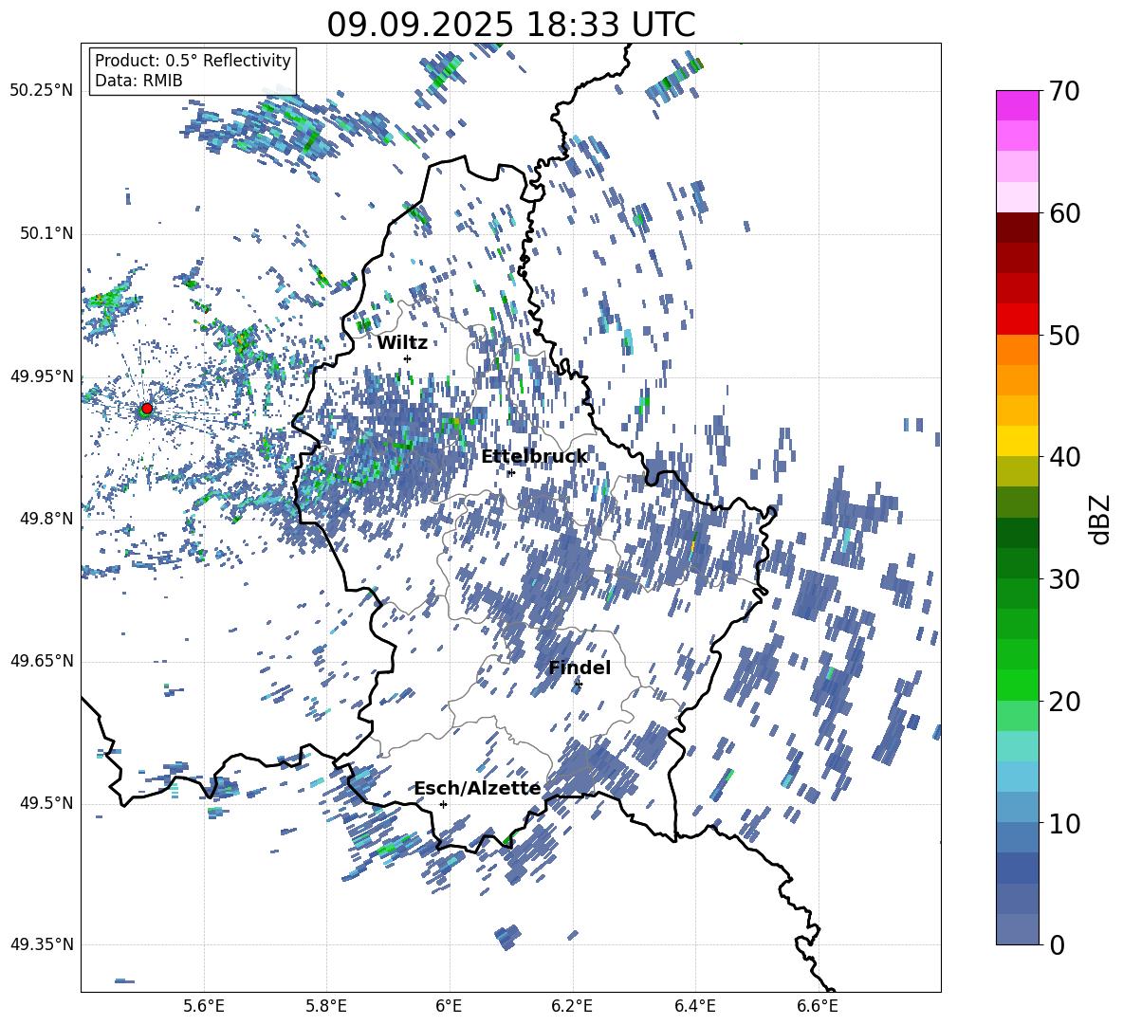Click the 30 label on colorbar
The width and height of the screenshot is (1123, 1025).
(x=1064, y=579)
